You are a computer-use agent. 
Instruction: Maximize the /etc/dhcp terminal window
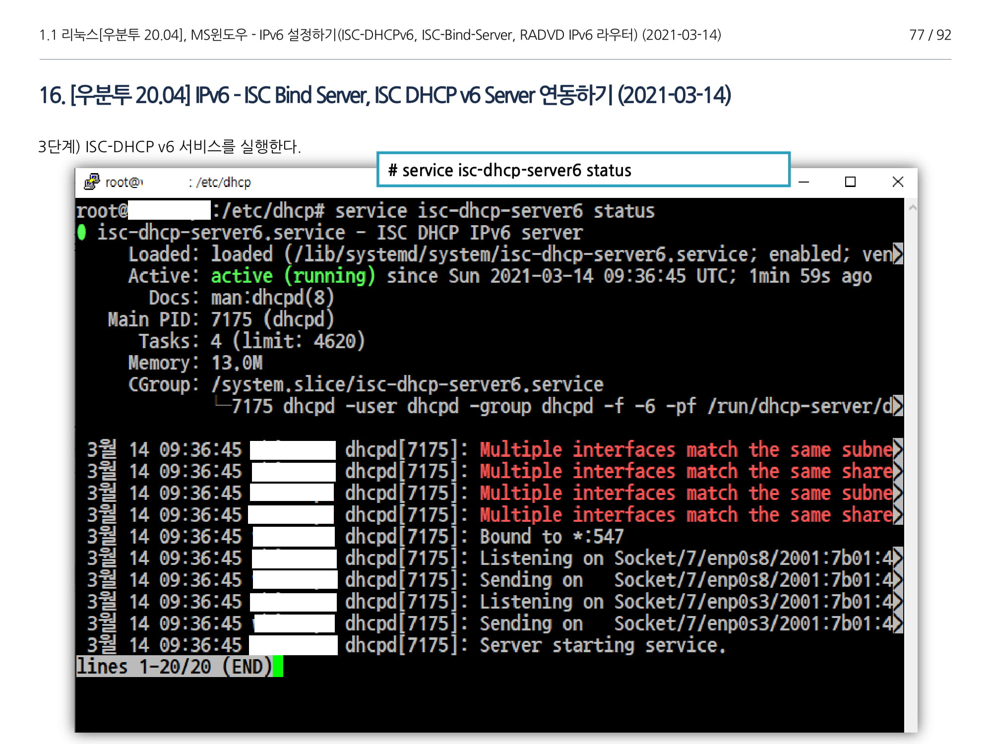pos(850,182)
